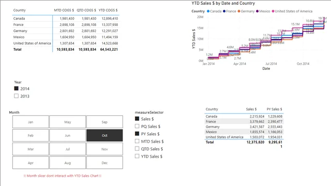Click Mexico row in COGS table
331x186 pixels.
(66, 37)
